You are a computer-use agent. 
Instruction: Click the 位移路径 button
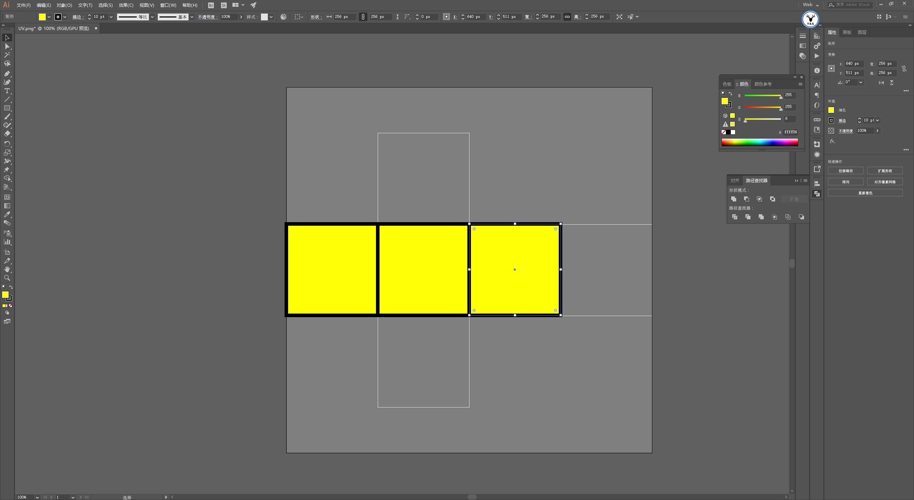845,171
